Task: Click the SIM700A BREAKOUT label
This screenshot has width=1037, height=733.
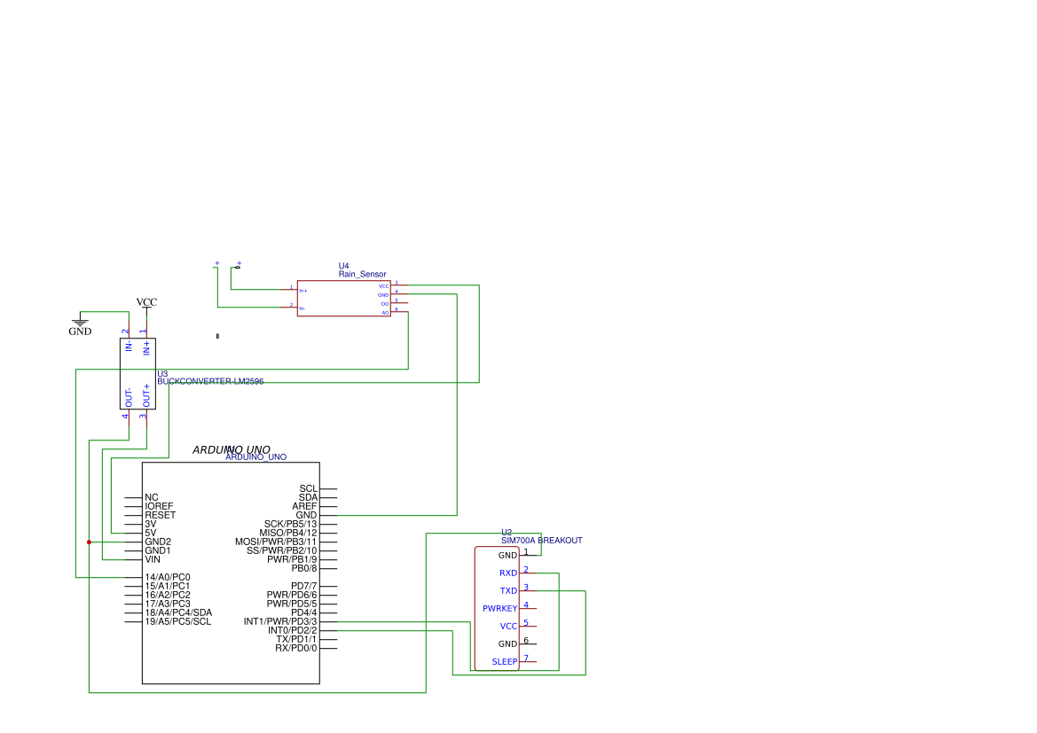Action: coord(542,540)
